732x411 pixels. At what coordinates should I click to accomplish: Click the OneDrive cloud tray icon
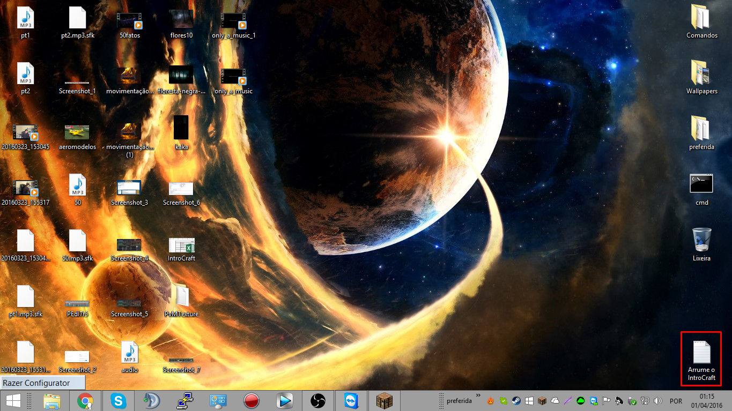[x=555, y=400]
